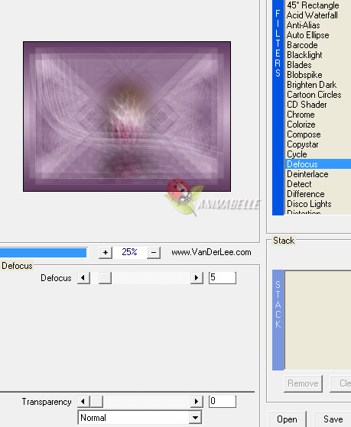The width and height of the screenshot is (351, 427).
Task: Open the www.VanDerLee.com link
Action: coord(211,252)
